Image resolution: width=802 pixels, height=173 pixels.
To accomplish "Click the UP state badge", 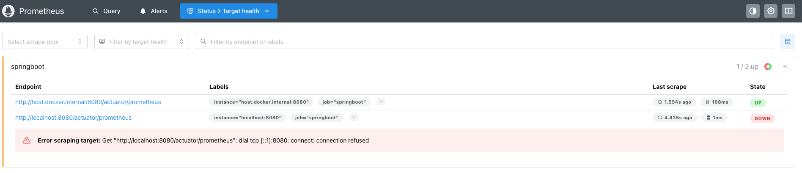I will point(758,103).
